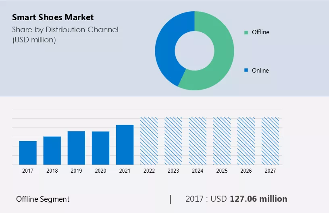Screen dimensions: 329x213
Task: Click the 2022 hatched forecast bar
Action: pyautogui.click(x=149, y=141)
